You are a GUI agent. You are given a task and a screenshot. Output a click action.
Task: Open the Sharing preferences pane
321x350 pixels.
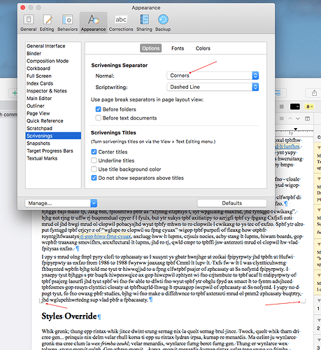[x=144, y=22]
